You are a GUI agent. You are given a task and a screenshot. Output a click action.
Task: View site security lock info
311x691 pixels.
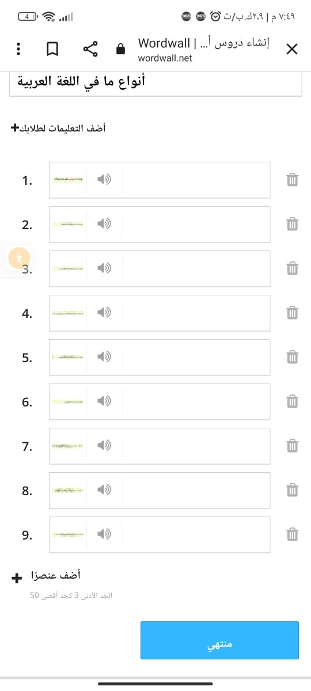120,49
